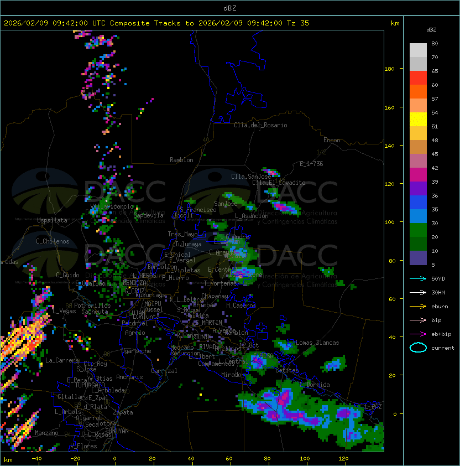
Task: Click the L_Asuncion map label
Action: pyautogui.click(x=252, y=216)
